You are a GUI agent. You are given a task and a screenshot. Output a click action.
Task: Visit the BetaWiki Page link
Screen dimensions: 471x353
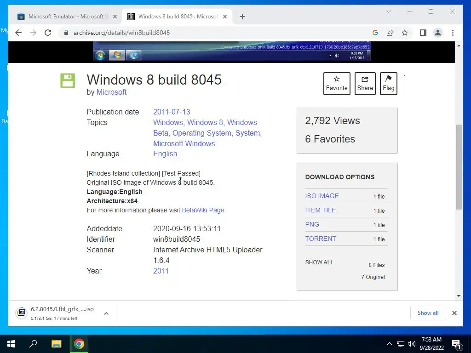click(203, 210)
